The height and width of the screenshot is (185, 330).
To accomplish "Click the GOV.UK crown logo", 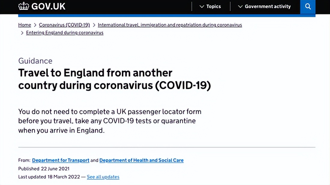I will (24, 6).
